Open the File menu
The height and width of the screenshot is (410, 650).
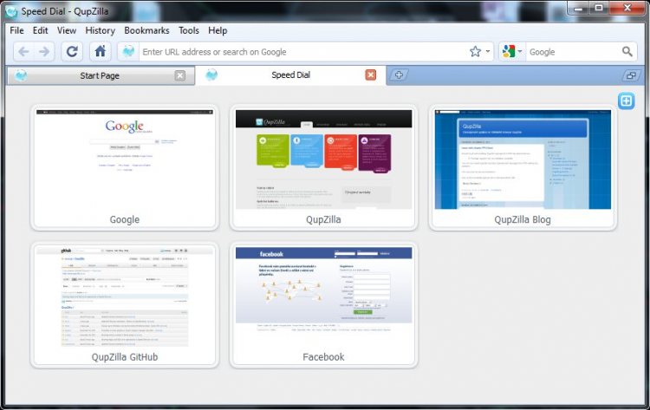(16, 30)
